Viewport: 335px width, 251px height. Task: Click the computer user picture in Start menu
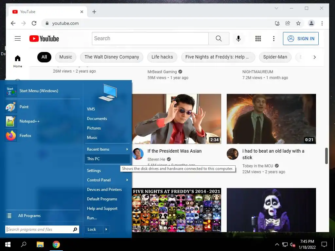pyautogui.click(x=107, y=92)
